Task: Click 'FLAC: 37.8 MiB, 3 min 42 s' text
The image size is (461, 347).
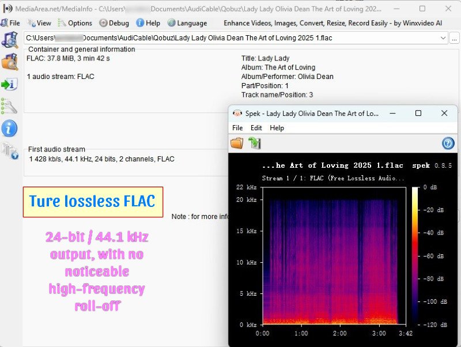Action: [68, 58]
